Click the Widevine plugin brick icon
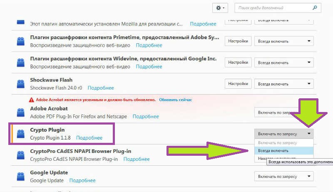 pos(20,62)
